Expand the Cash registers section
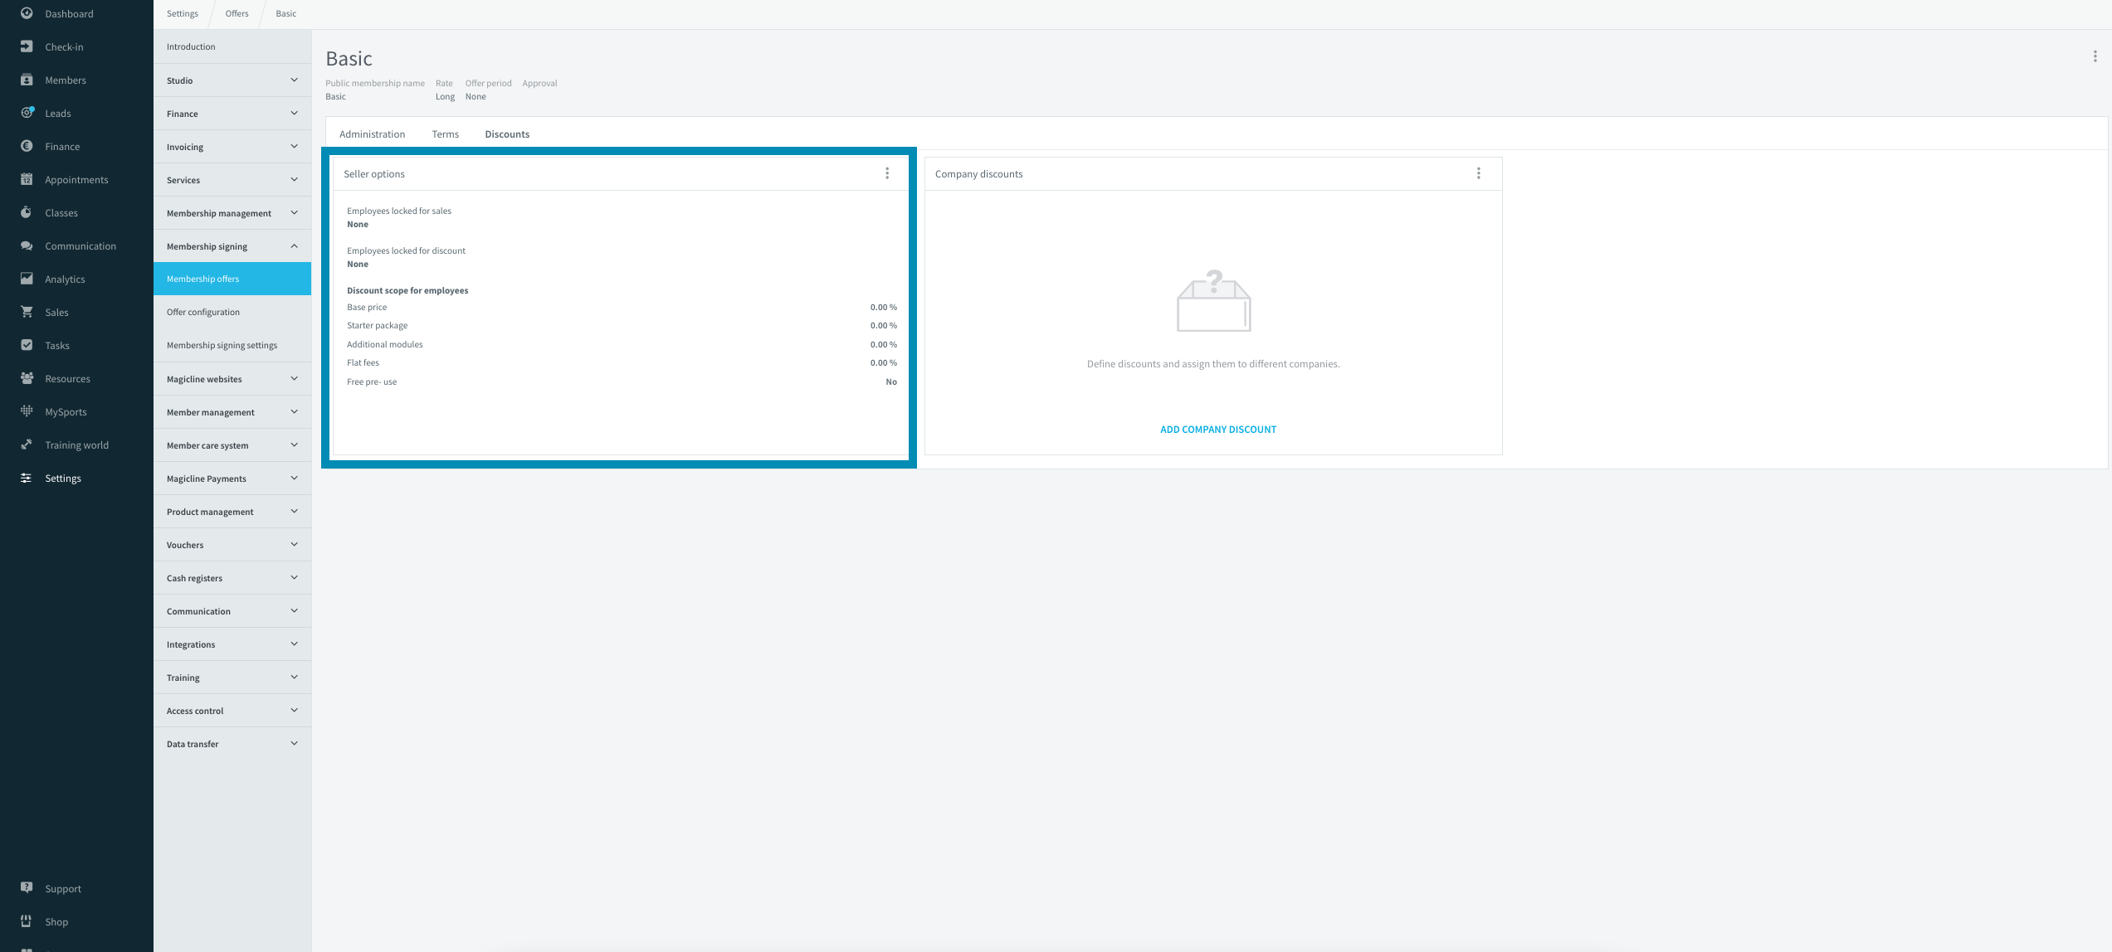This screenshot has height=952, width=2112. tap(232, 578)
